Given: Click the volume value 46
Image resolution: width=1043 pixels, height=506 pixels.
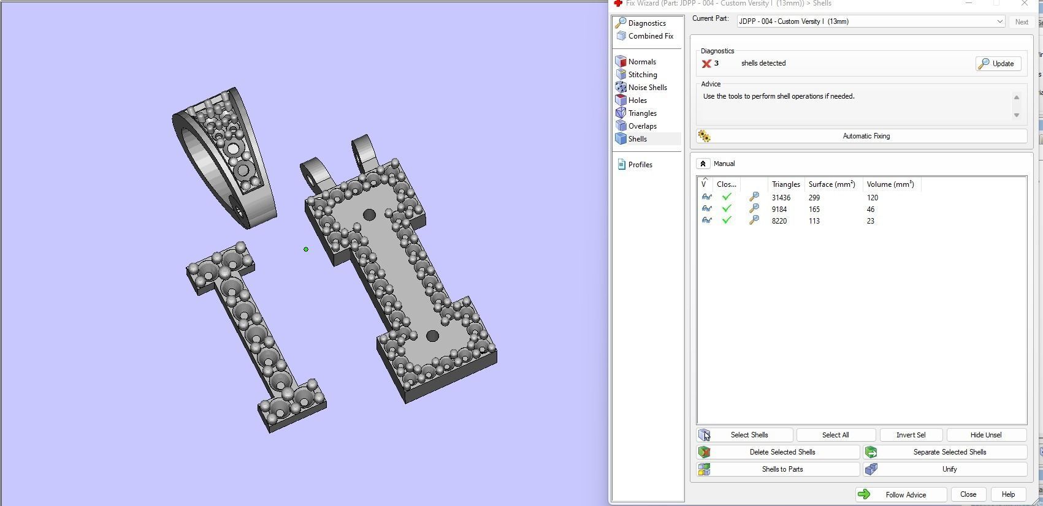Looking at the screenshot, I should click(x=871, y=210).
